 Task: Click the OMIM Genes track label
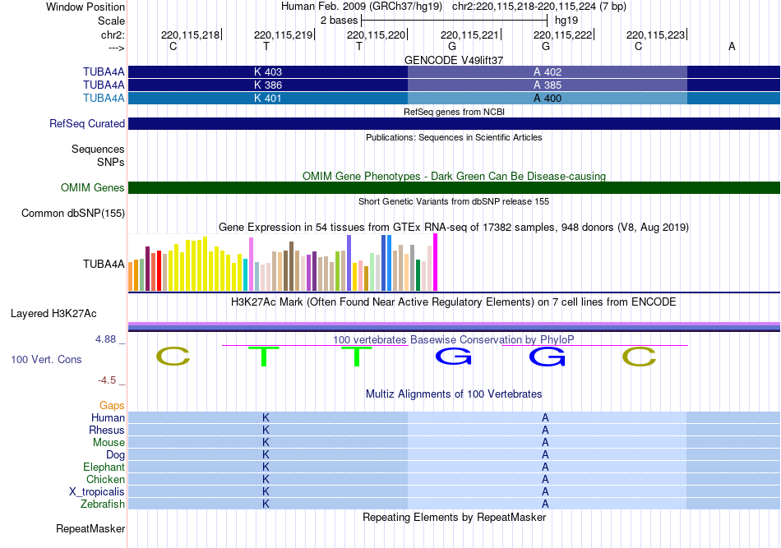[x=93, y=187]
